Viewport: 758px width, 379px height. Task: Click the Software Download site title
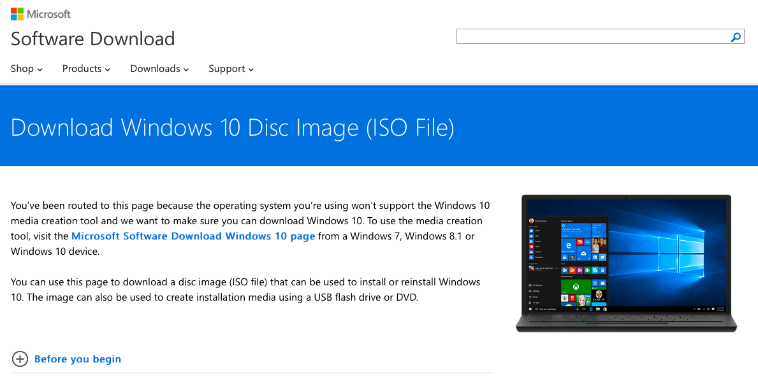tap(93, 39)
